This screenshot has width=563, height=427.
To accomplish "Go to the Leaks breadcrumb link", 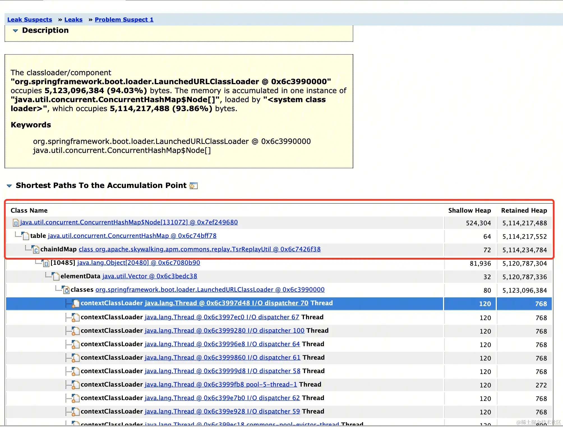I will [73, 20].
